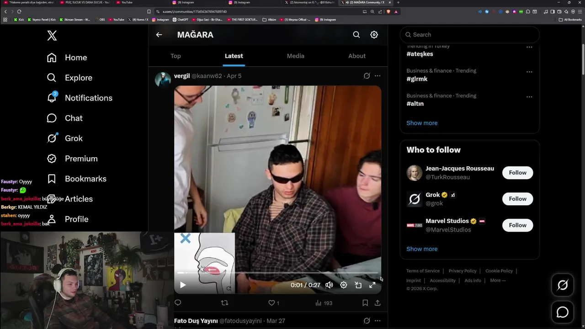
Task: Enable picture-in-picture for the video
Action: [x=358, y=285]
